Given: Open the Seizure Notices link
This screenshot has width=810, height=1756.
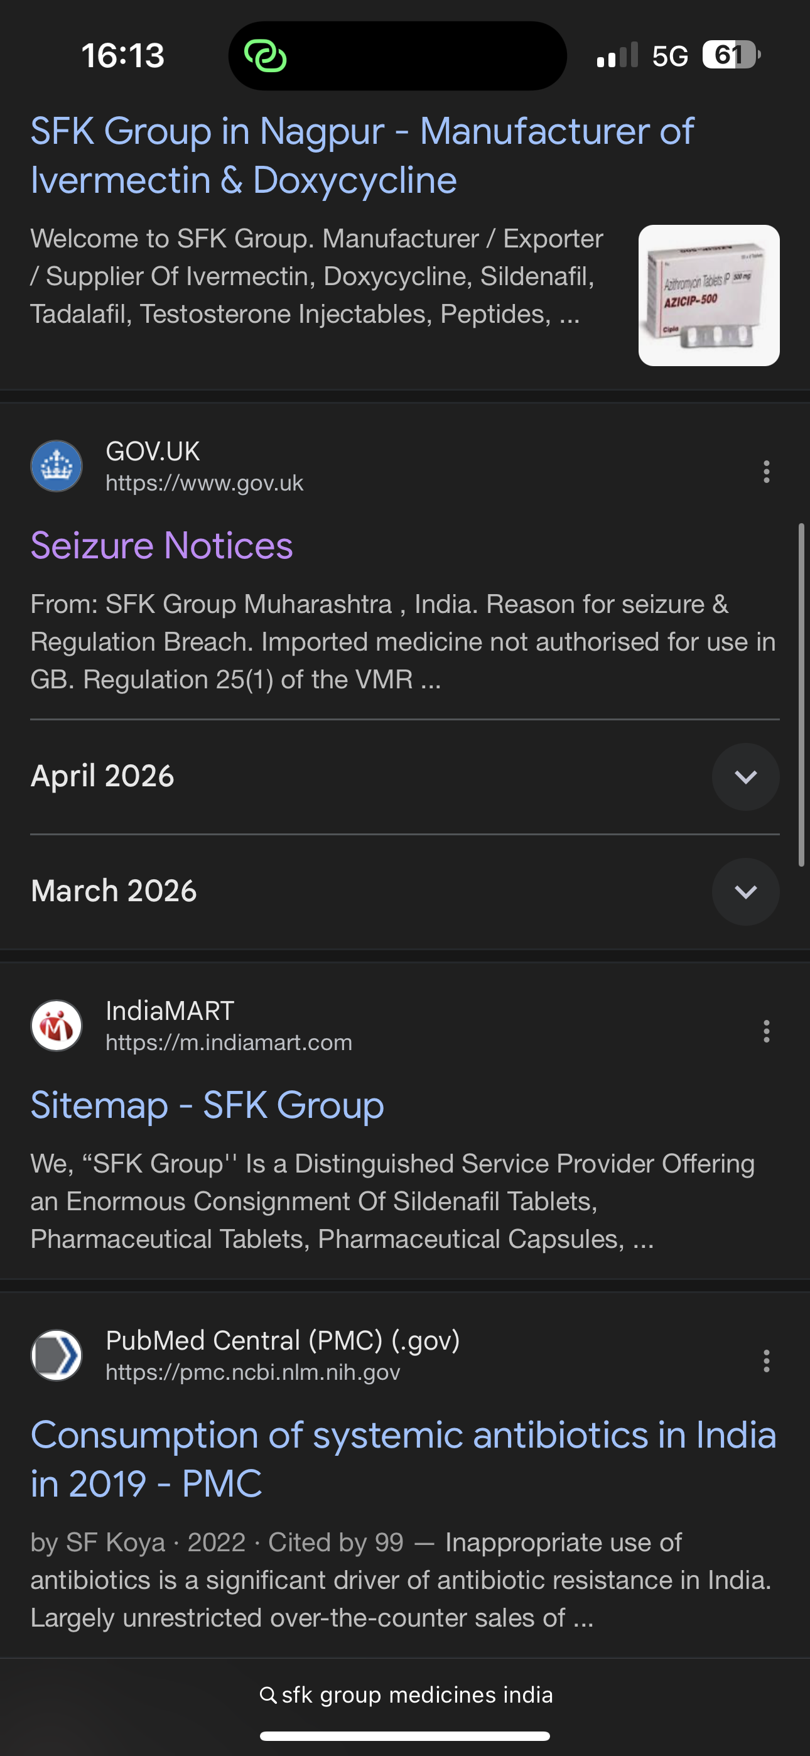Looking at the screenshot, I should coord(161,546).
